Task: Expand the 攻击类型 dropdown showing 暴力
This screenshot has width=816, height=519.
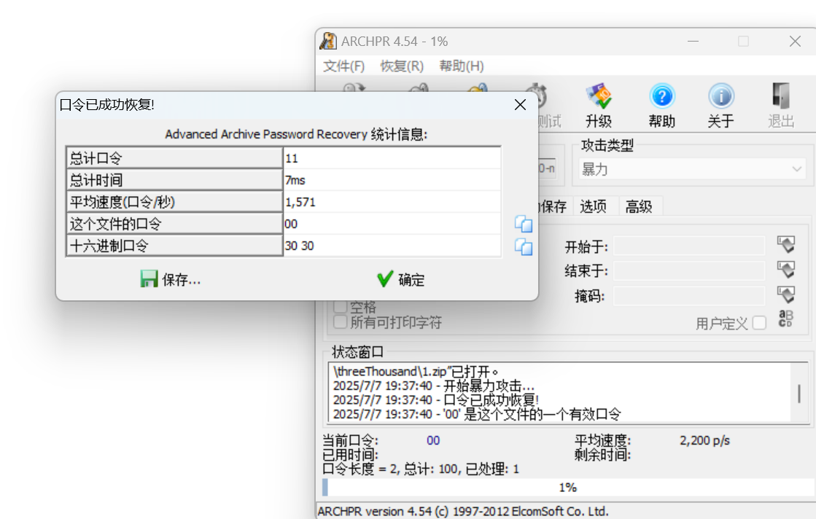Action: [x=691, y=169]
